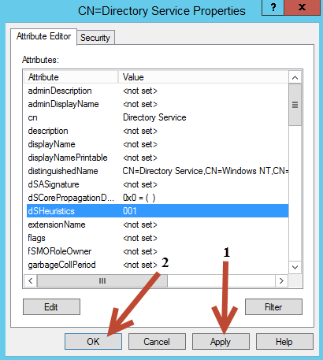Switch to the Security tab
Image resolution: width=323 pixels, height=360 pixels.
coord(95,38)
